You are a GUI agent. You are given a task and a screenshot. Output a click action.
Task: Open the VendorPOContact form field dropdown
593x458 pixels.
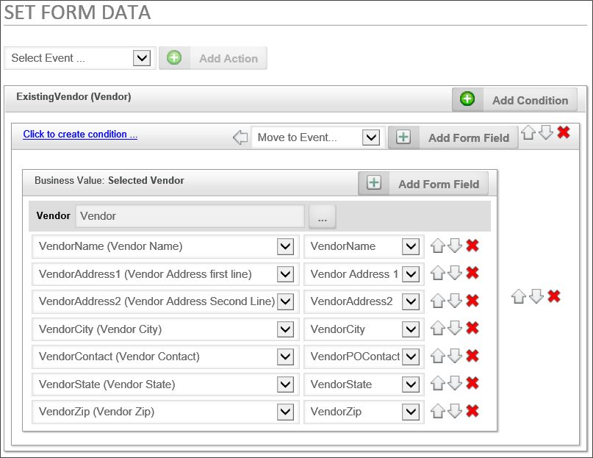[411, 357]
